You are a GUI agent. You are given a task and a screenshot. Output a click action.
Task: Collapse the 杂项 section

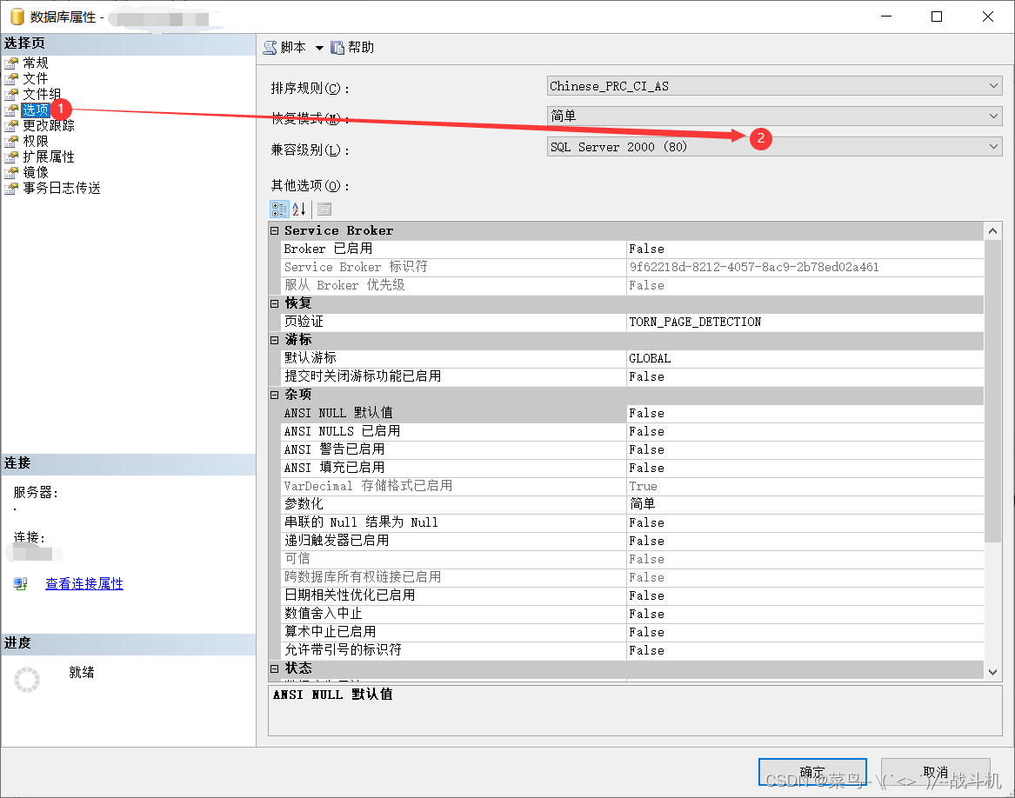pyautogui.click(x=275, y=394)
